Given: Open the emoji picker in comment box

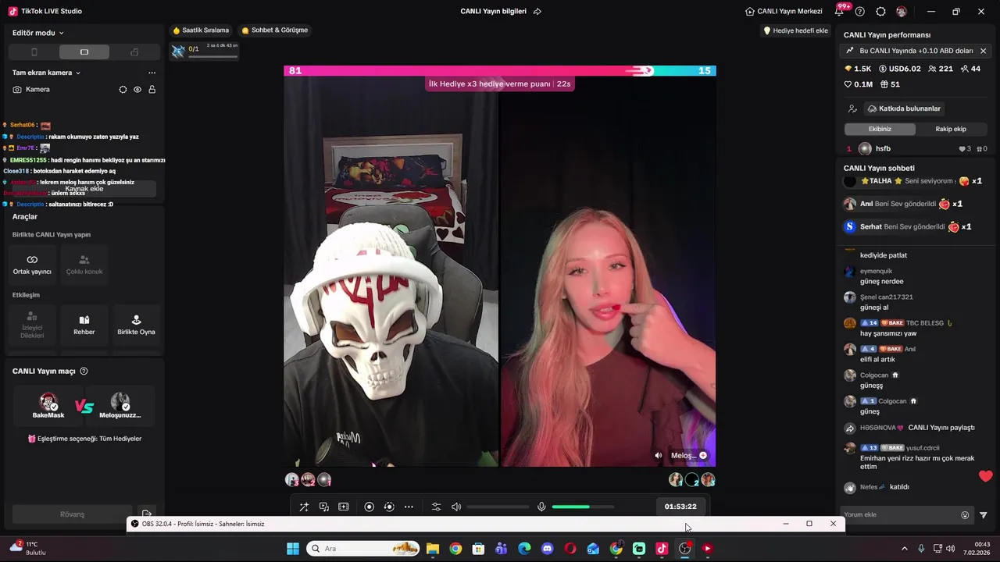Looking at the screenshot, I should [x=965, y=515].
